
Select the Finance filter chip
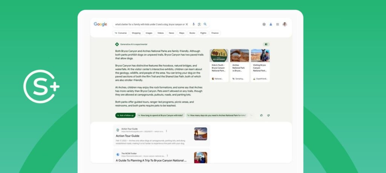click(x=215, y=33)
